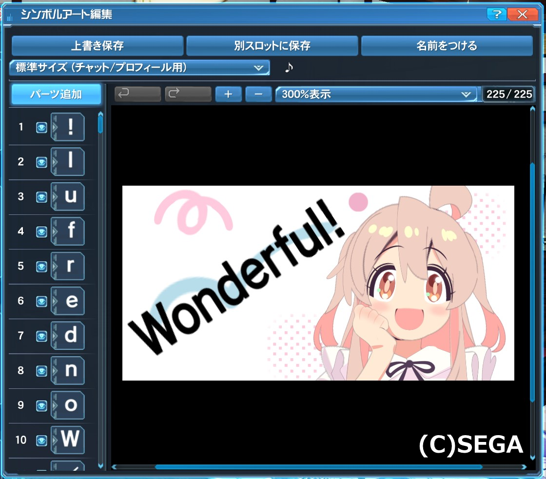Expand layer 3 group triangle
The height and width of the screenshot is (479, 546).
point(54,197)
